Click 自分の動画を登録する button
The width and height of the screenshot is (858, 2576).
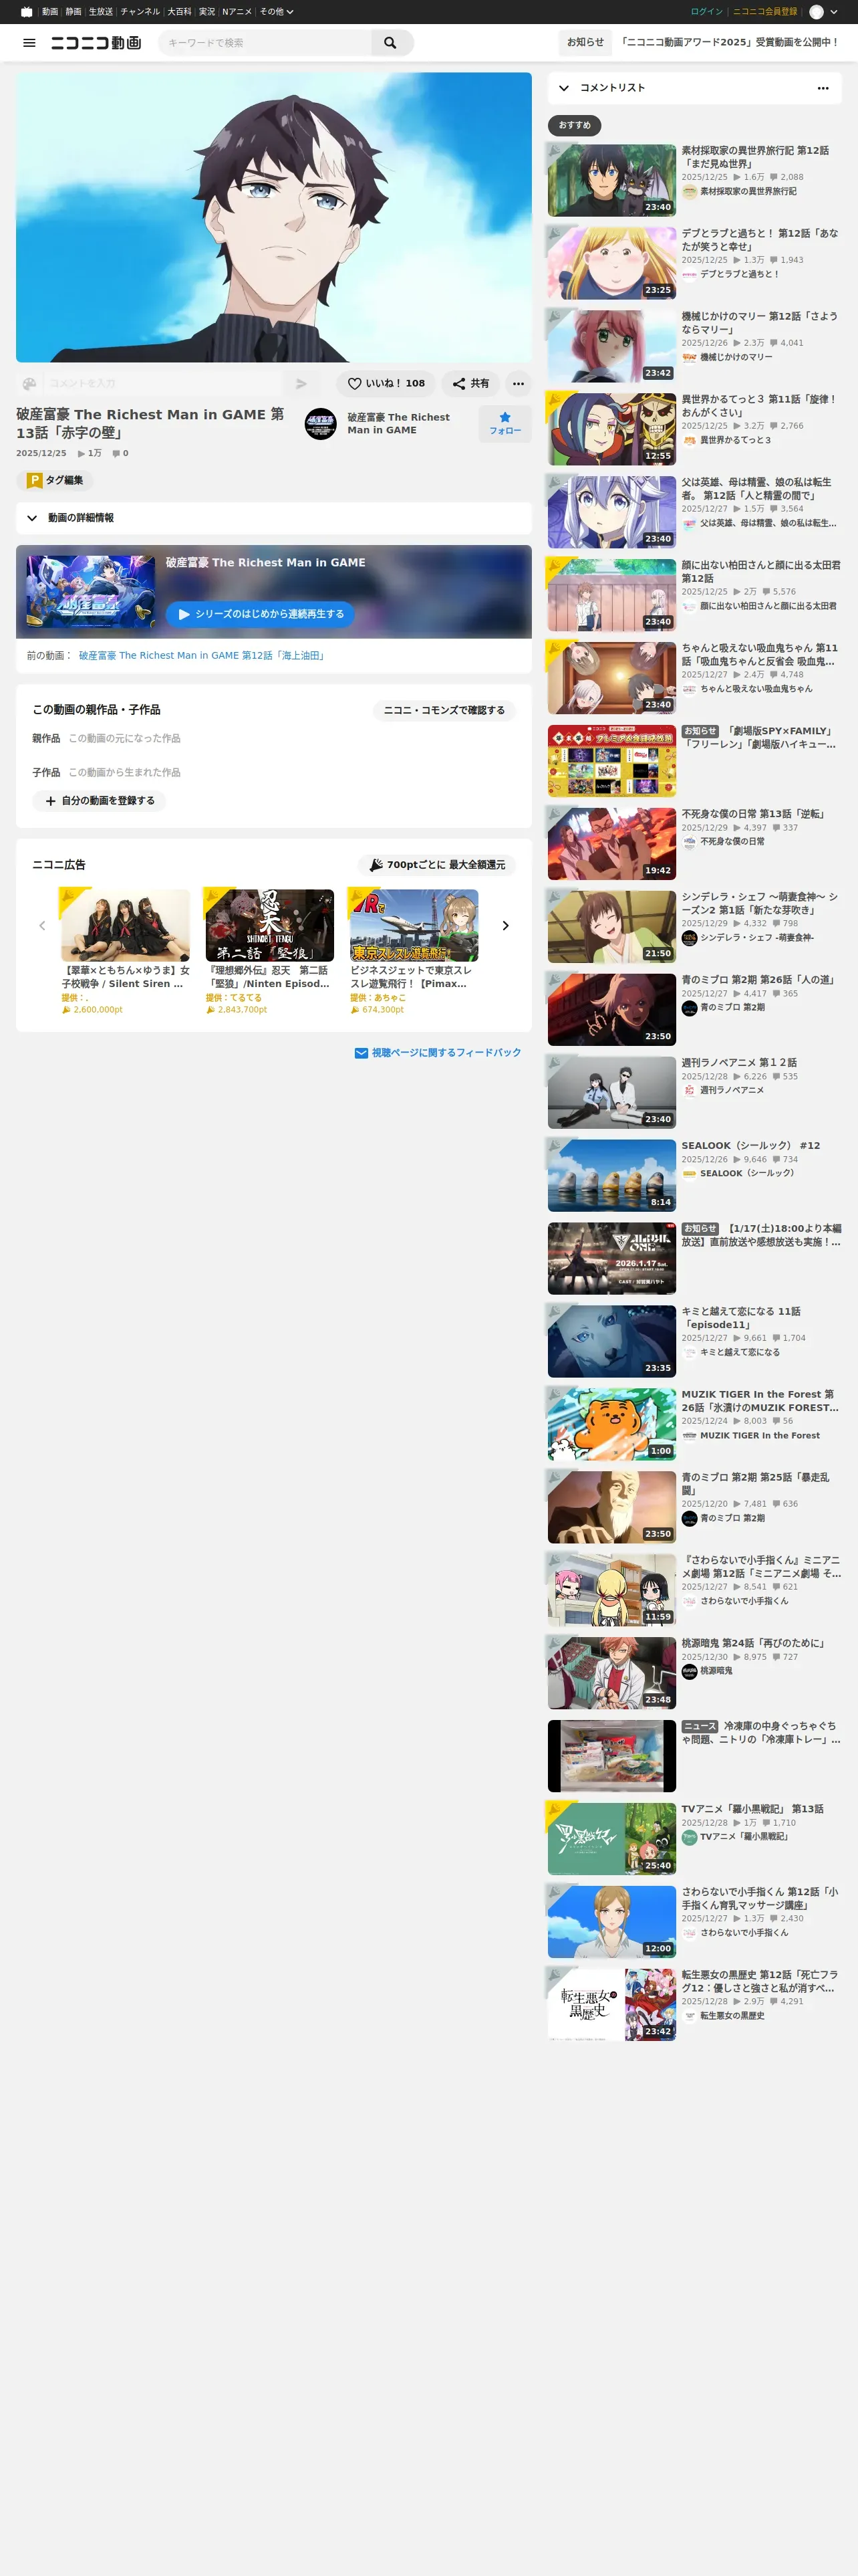pos(99,801)
